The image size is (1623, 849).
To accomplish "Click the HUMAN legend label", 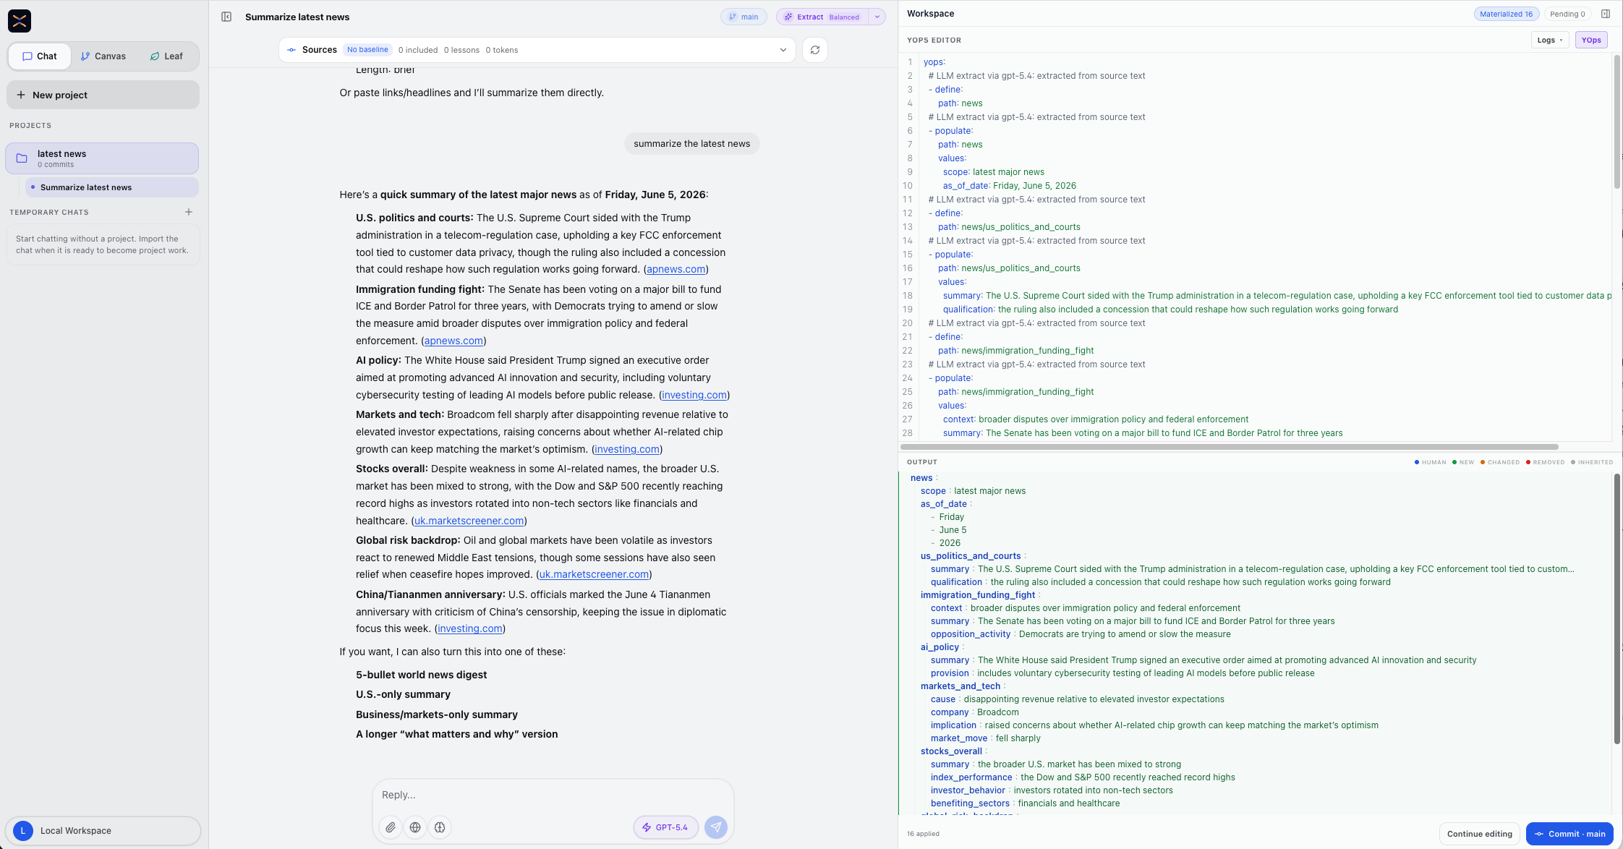I will 1434,462.
